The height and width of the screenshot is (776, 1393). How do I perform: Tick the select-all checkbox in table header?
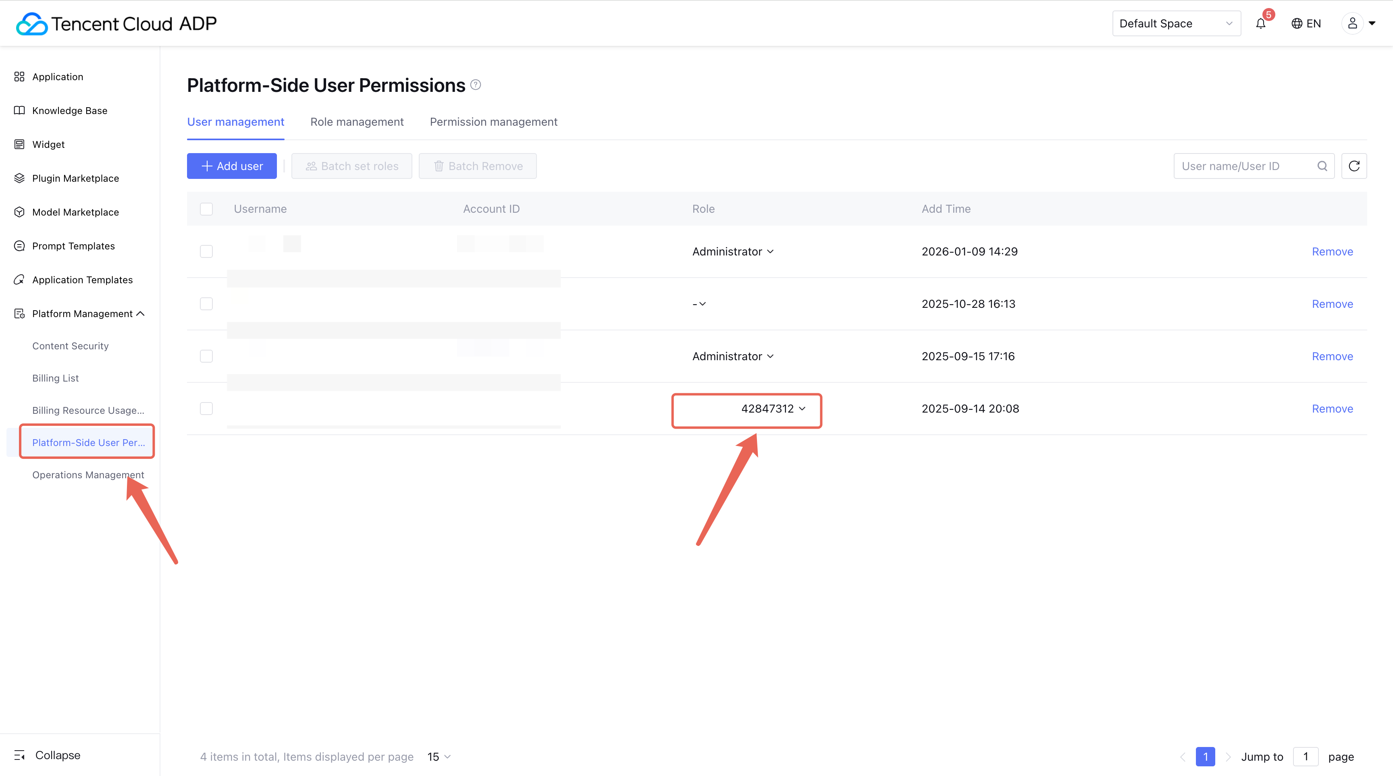click(206, 209)
